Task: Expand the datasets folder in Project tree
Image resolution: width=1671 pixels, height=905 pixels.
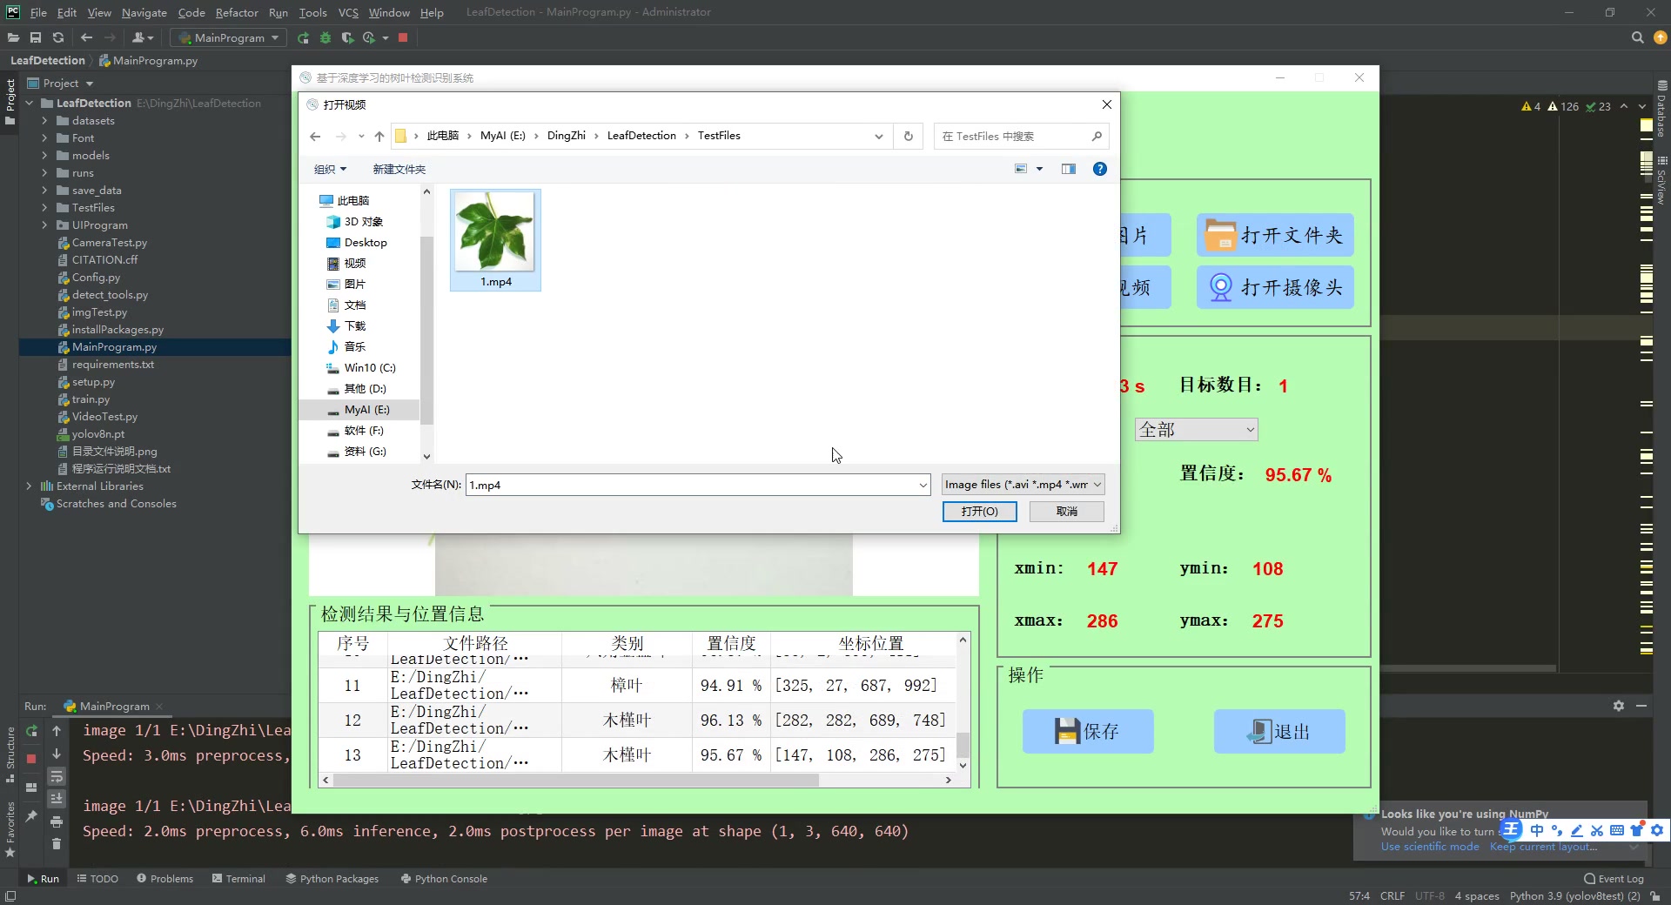Action: click(45, 120)
